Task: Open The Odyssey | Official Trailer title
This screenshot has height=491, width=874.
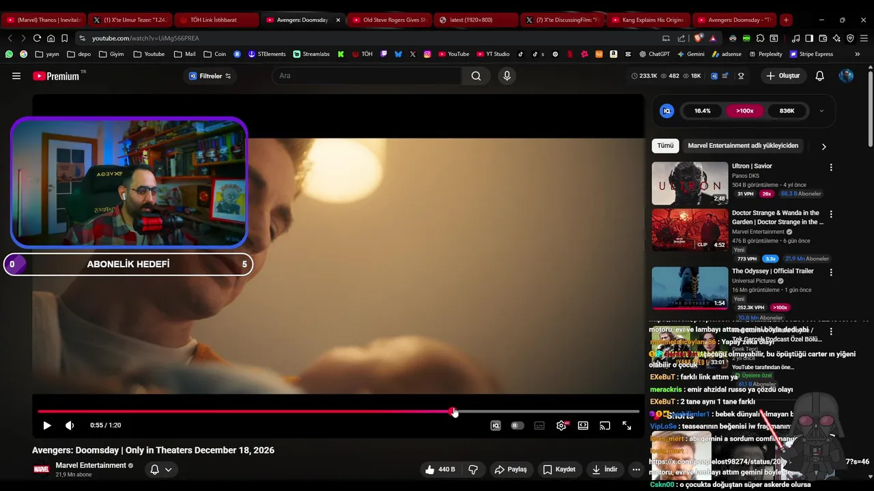Action: [x=772, y=271]
